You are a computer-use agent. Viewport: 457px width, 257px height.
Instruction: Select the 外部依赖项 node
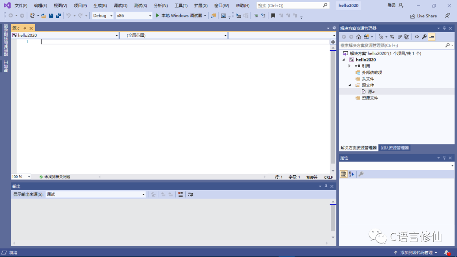click(x=372, y=72)
